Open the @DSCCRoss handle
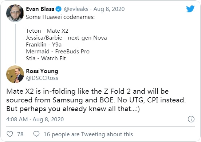The image size is (201, 142). click(42, 78)
